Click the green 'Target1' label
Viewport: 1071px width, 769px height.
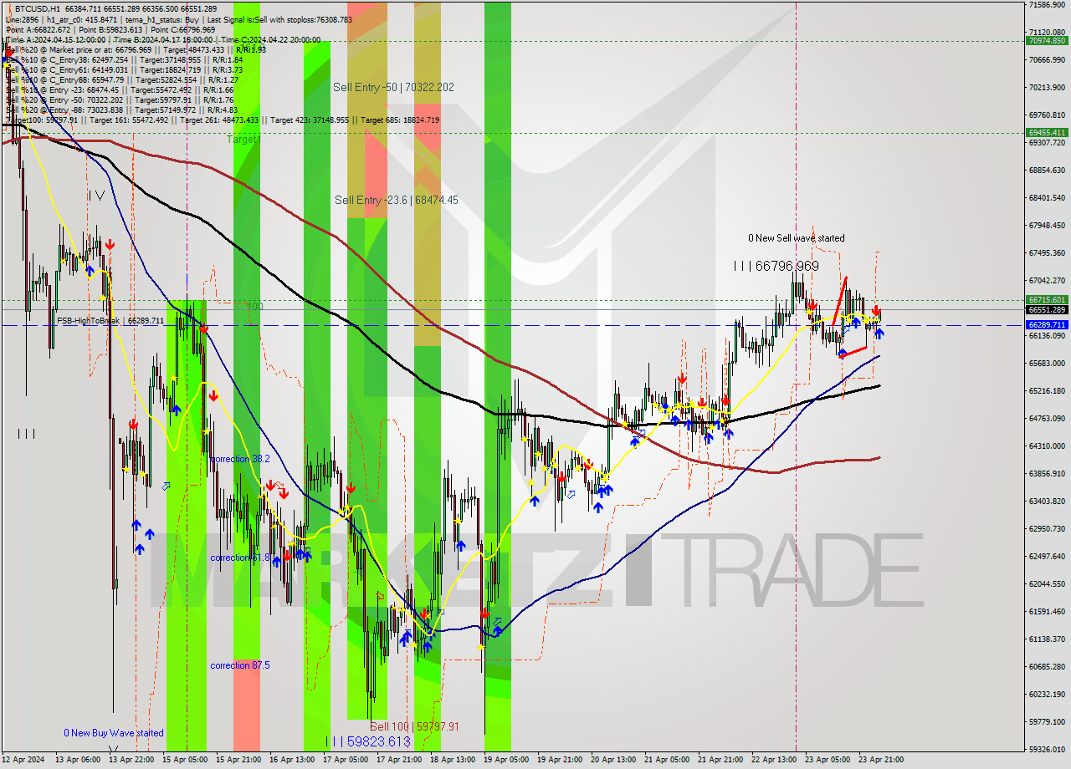243,140
